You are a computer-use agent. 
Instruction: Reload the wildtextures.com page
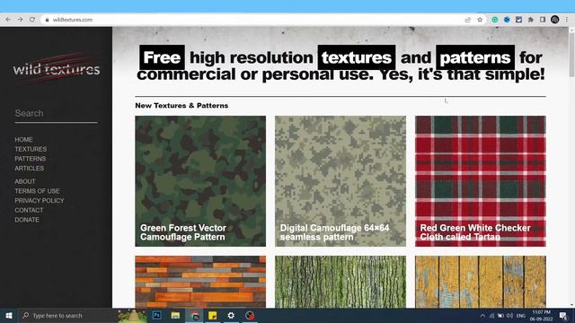click(32, 20)
